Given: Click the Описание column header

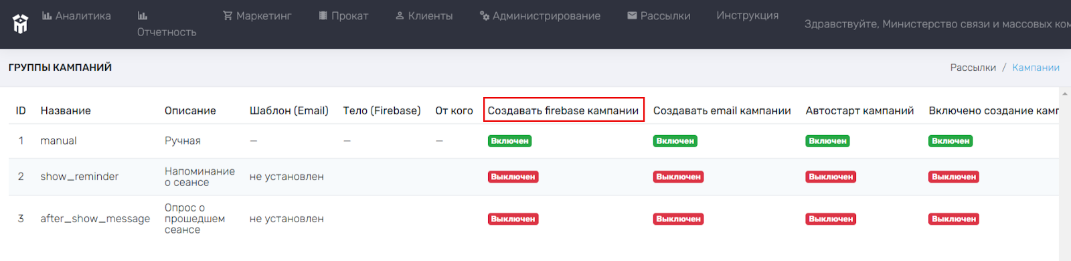Looking at the screenshot, I should pyautogui.click(x=190, y=110).
